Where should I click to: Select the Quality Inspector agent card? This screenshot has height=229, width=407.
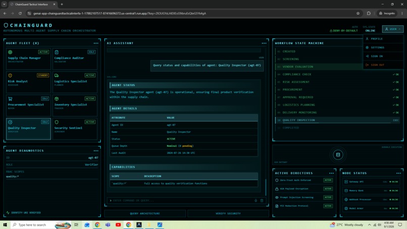tap(28, 129)
